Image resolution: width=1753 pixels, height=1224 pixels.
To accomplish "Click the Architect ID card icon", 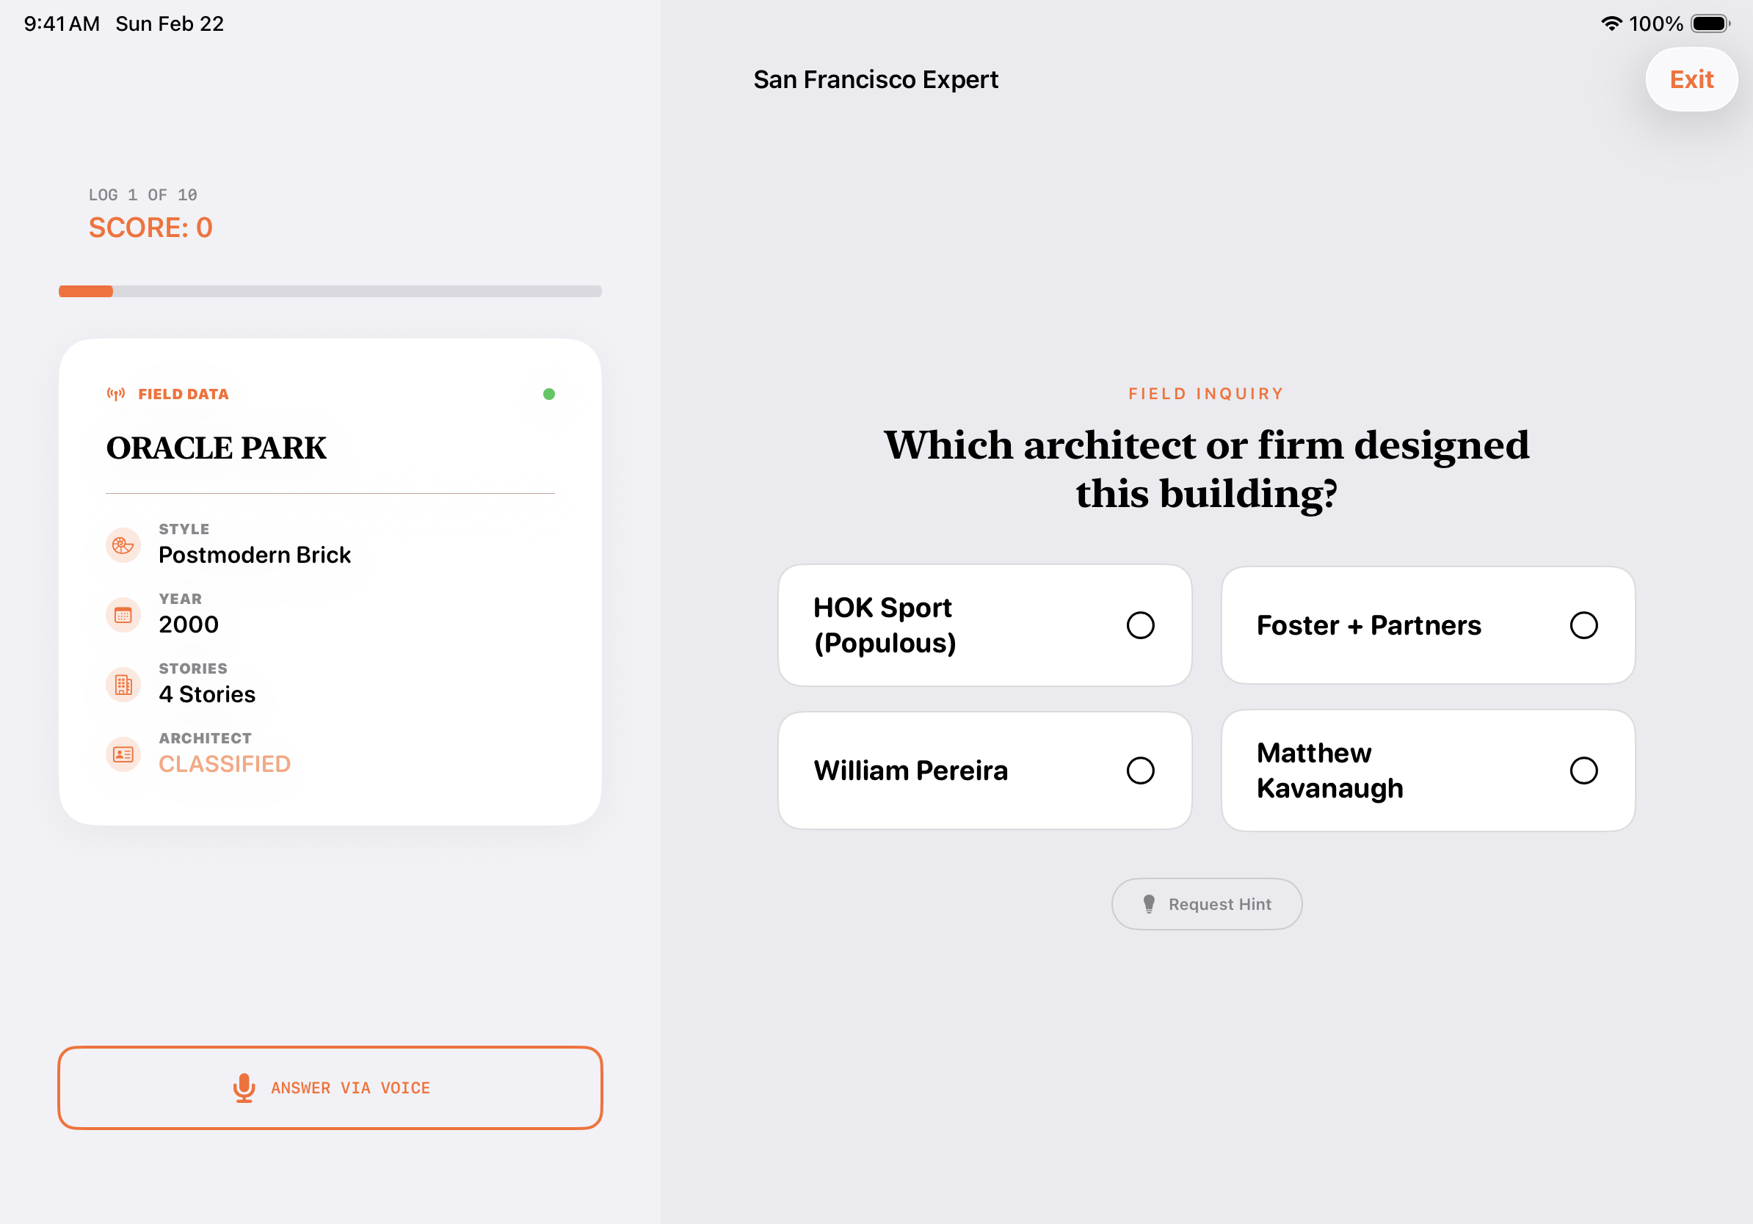I will [x=123, y=754].
